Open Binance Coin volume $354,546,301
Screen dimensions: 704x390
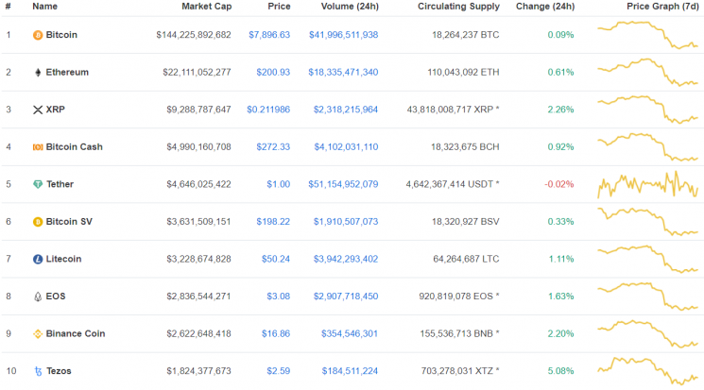(350, 333)
